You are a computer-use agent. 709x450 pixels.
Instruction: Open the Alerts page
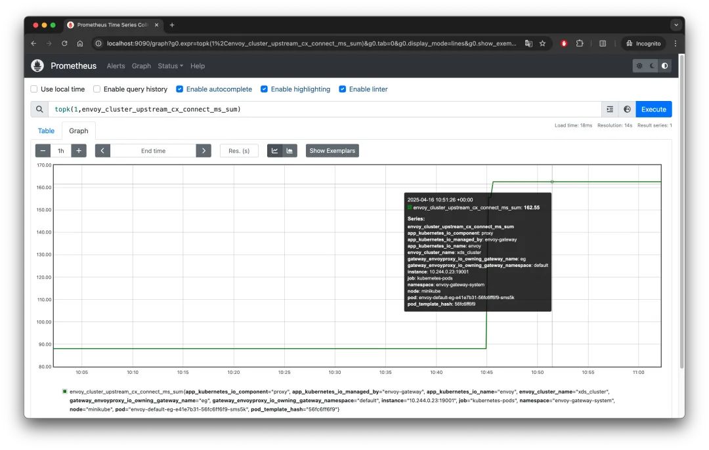(116, 66)
